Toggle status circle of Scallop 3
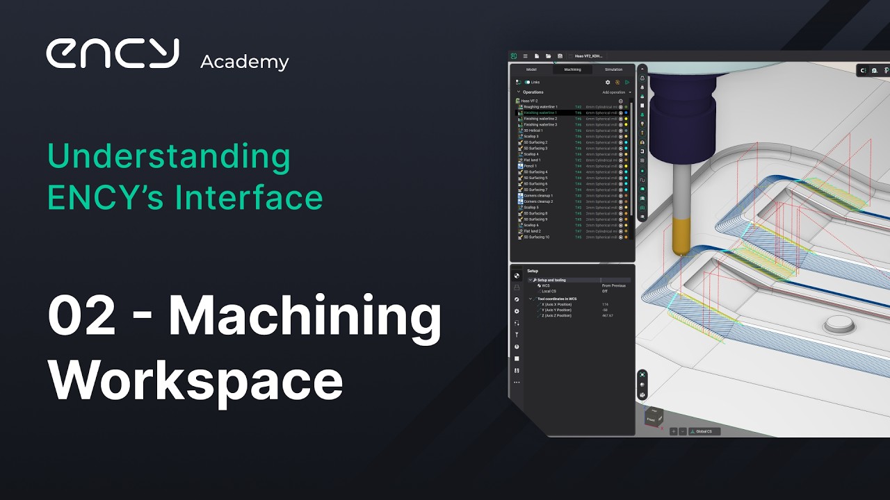This screenshot has height=500, width=890. (x=621, y=136)
